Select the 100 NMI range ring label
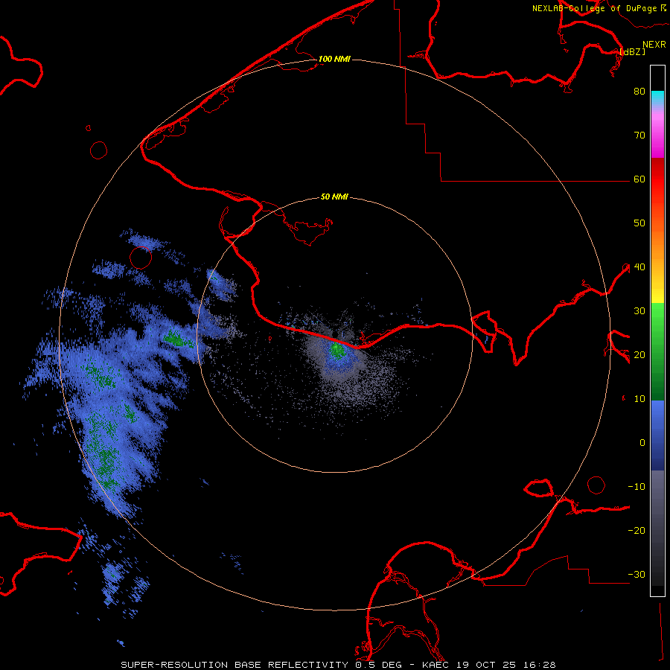This screenshot has height=670, width=670. click(x=334, y=59)
